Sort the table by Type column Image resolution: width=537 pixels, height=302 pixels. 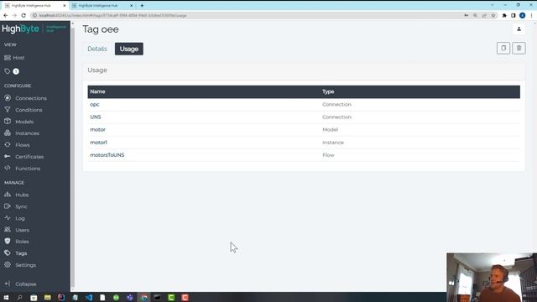[x=328, y=91]
